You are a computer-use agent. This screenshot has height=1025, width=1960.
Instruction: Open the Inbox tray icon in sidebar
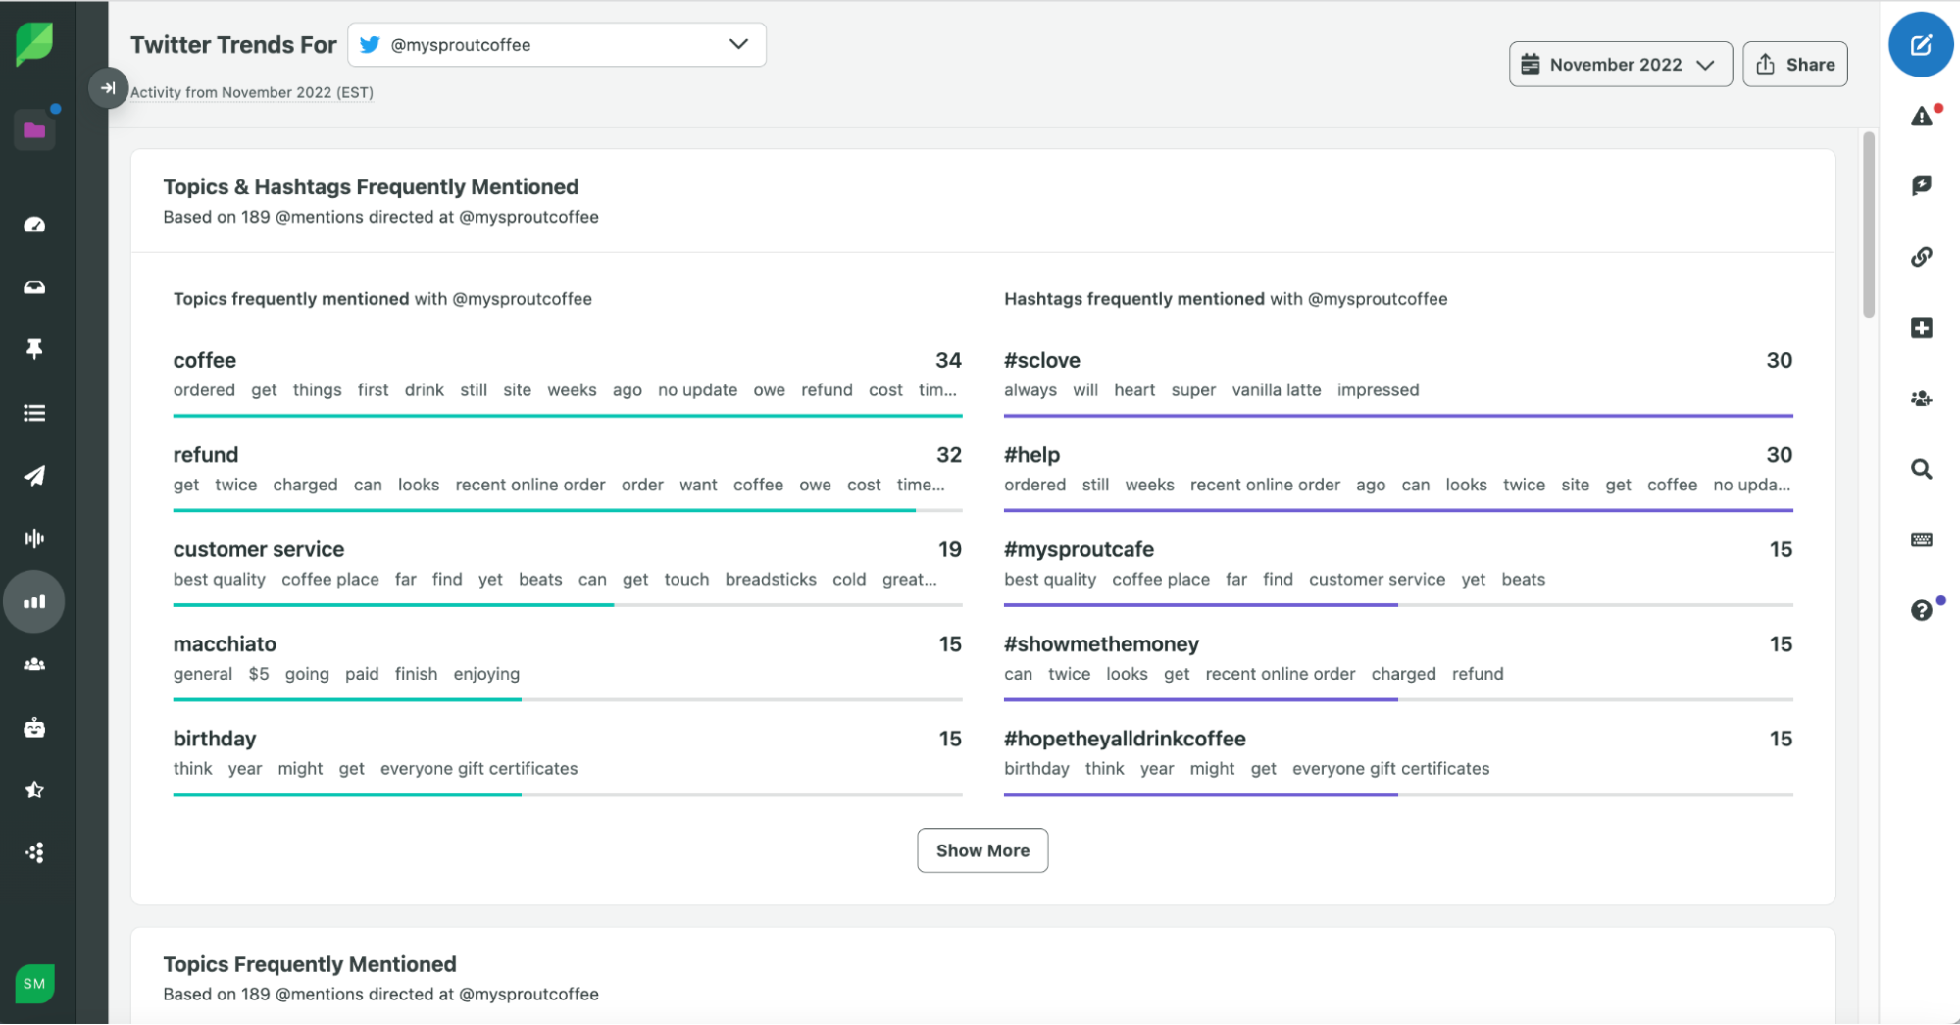click(34, 287)
